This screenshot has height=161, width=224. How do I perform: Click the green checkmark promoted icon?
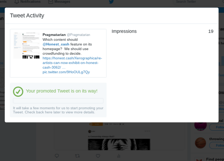(18, 91)
